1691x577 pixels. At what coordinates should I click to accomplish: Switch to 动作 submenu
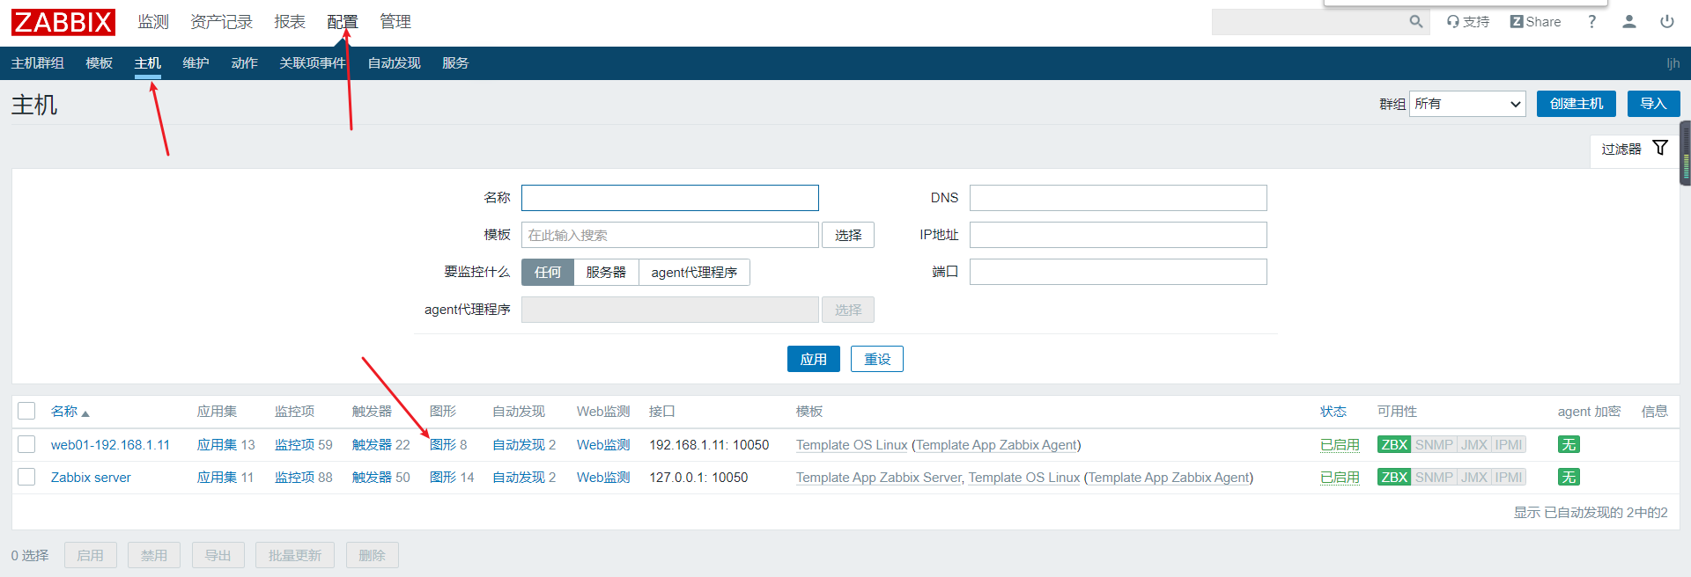point(244,63)
